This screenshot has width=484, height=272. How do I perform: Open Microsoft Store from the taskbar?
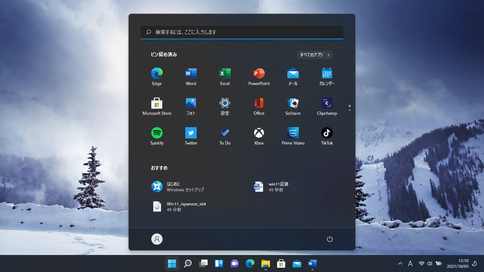[281, 263]
